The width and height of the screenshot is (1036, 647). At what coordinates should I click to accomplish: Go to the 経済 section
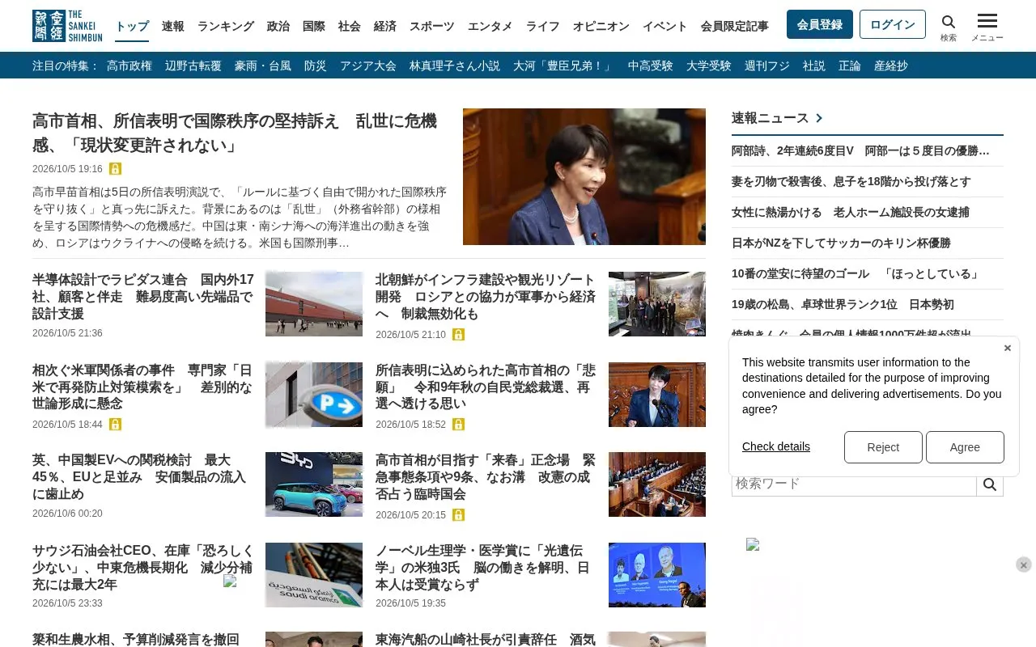tap(385, 26)
